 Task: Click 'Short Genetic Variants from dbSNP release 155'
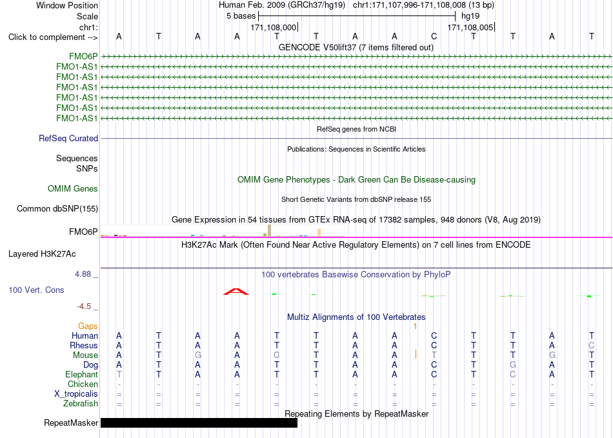coord(356,200)
